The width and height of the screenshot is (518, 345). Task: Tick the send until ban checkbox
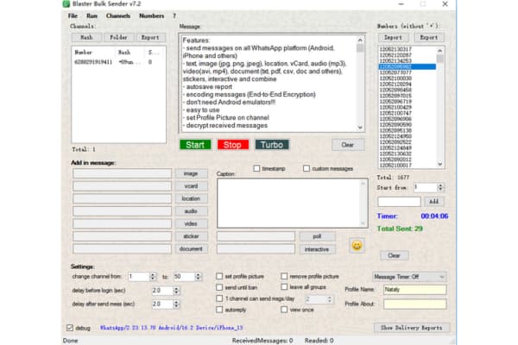pos(220,286)
